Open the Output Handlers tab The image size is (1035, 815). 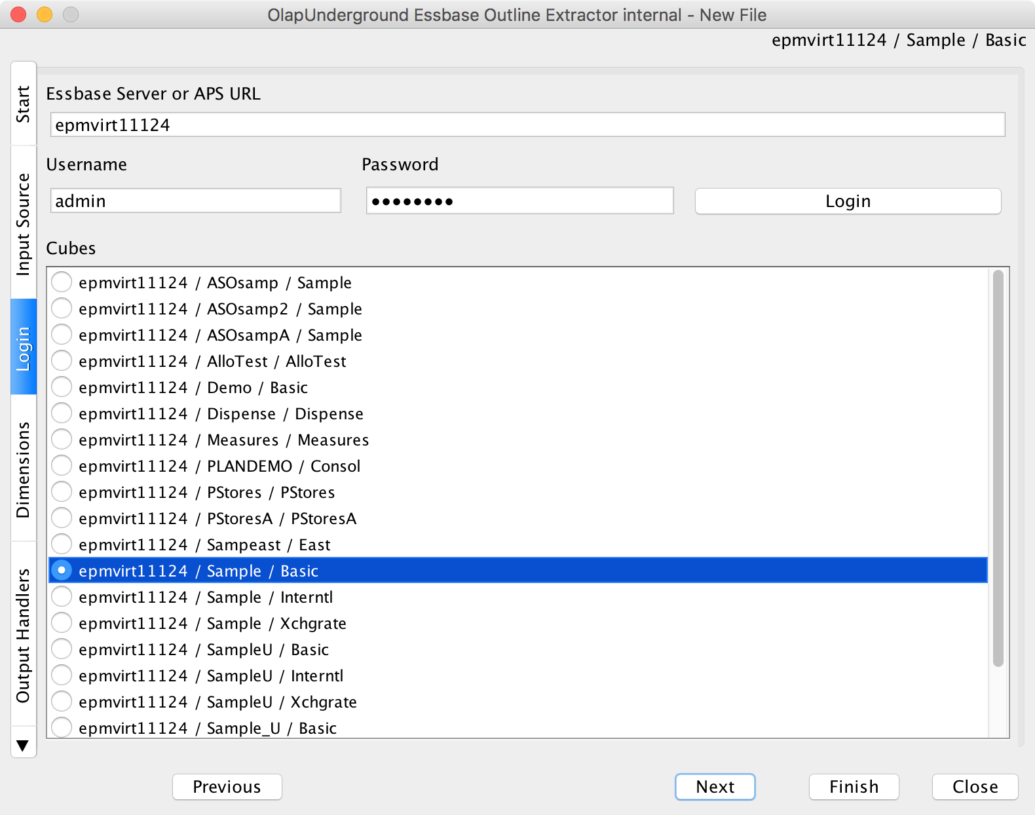24,634
